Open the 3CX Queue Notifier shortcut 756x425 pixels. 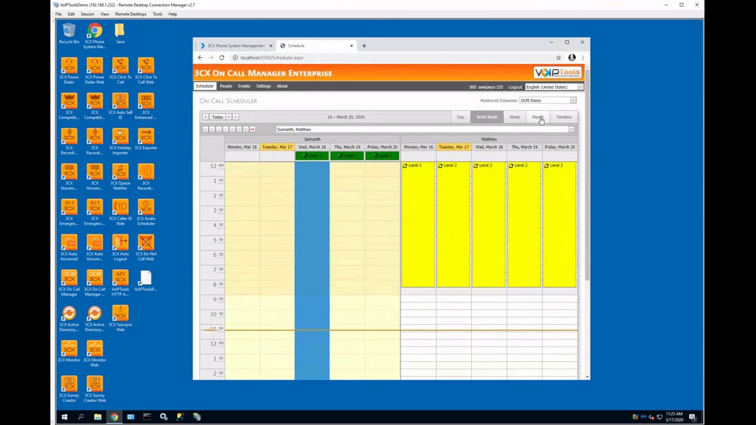coord(120,177)
